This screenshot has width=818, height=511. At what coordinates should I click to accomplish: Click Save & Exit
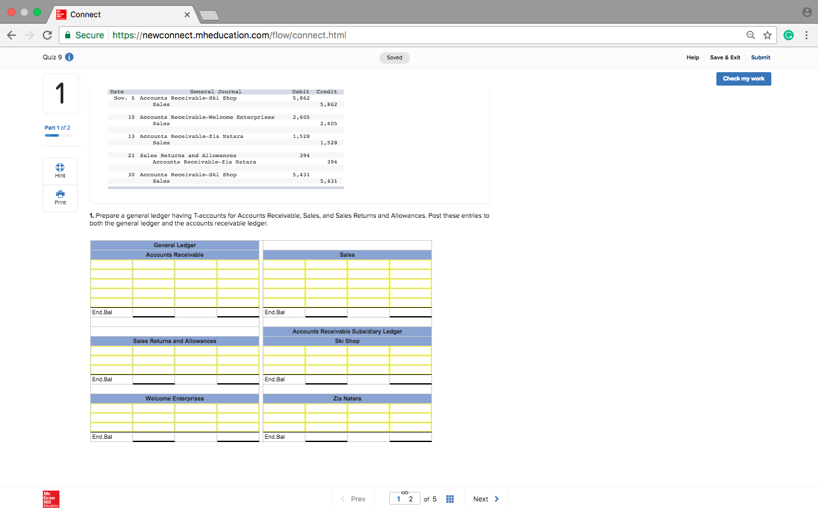pyautogui.click(x=725, y=57)
